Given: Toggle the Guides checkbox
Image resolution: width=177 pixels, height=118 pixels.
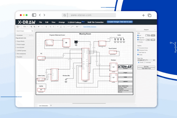Looking at the screenshot, I should [138, 55].
